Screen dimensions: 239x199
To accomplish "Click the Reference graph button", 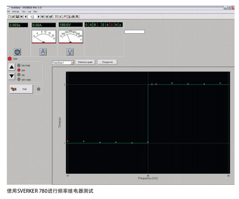I will (x=85, y=62).
